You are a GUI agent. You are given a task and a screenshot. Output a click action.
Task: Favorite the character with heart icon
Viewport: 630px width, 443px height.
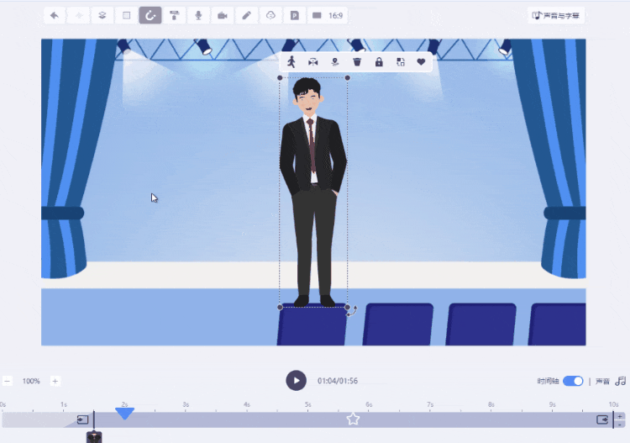pyautogui.click(x=421, y=62)
